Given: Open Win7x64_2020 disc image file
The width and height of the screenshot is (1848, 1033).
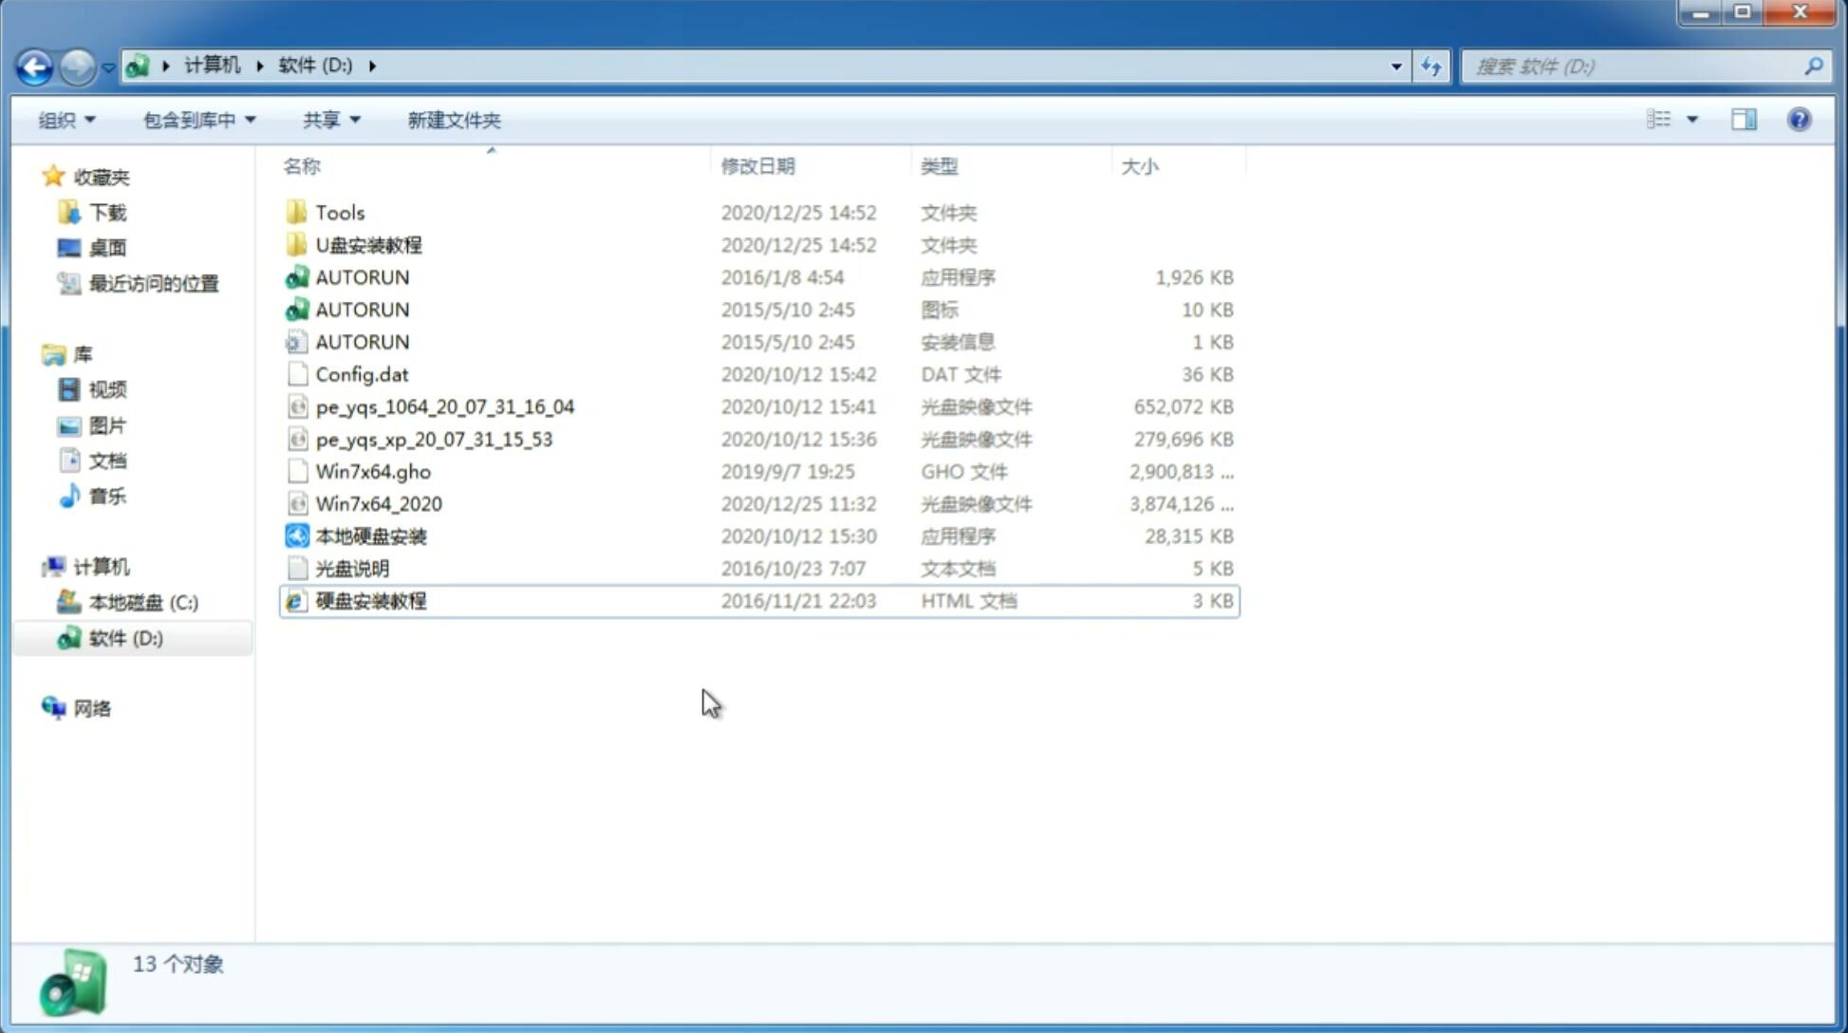Looking at the screenshot, I should point(380,504).
